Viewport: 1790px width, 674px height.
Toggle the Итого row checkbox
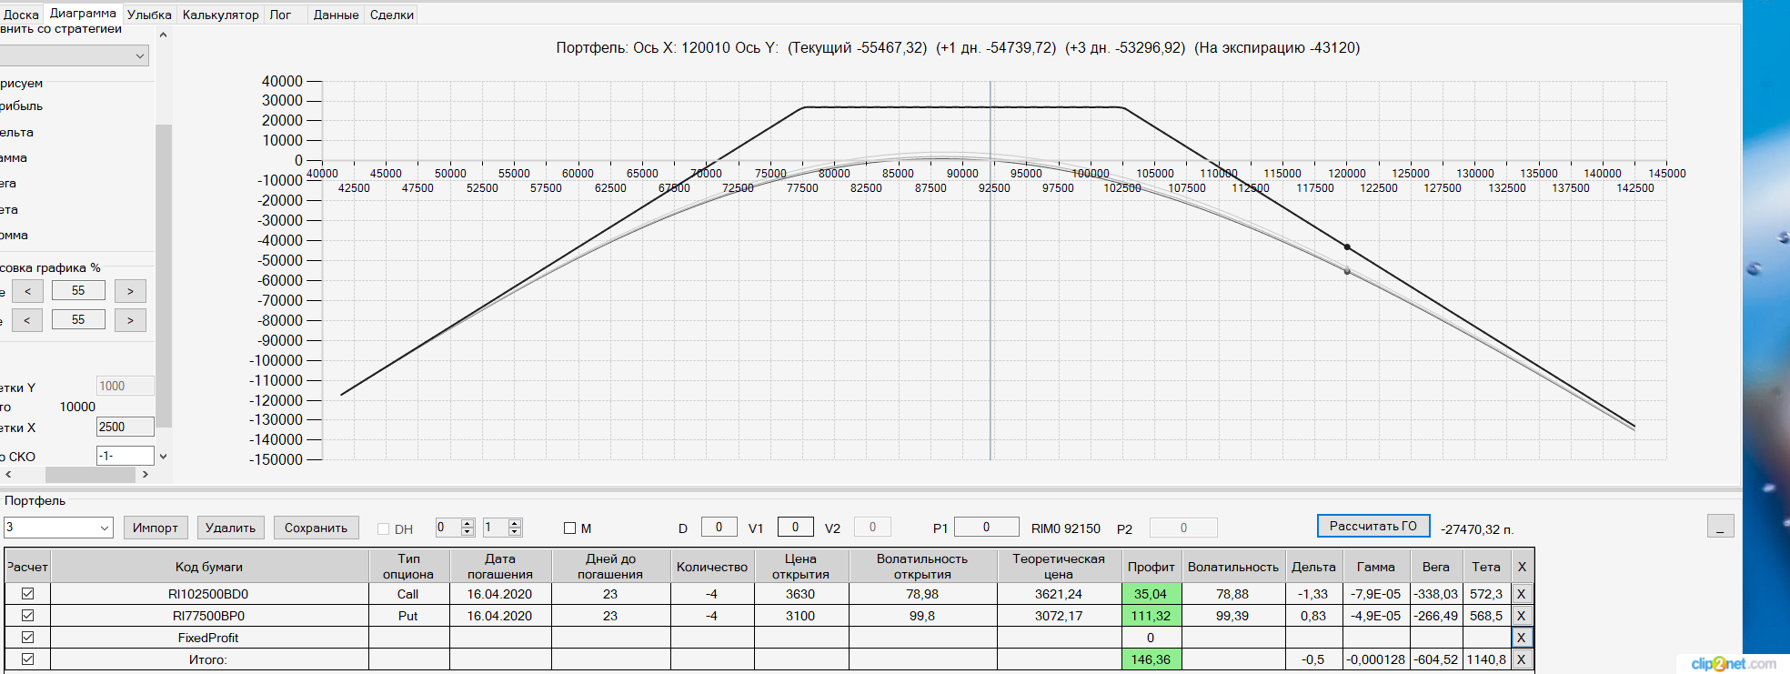pyautogui.click(x=28, y=659)
